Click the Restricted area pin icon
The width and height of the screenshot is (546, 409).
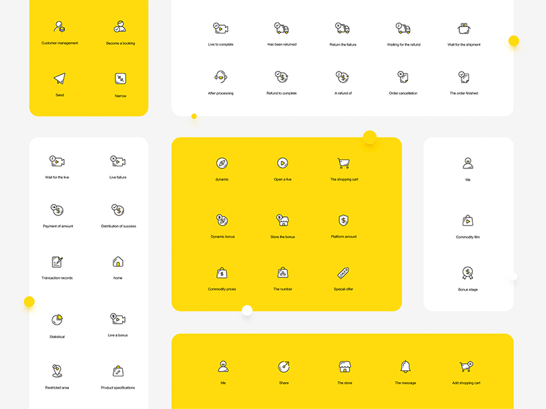tap(57, 372)
